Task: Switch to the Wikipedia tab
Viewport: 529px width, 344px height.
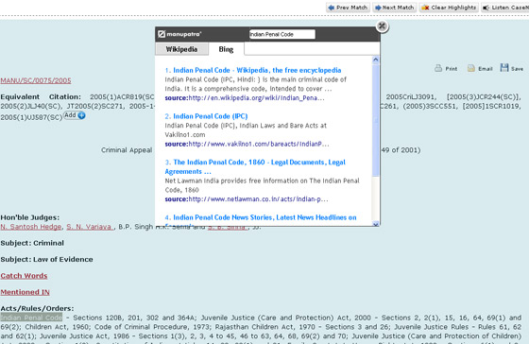Action: pyautogui.click(x=181, y=49)
